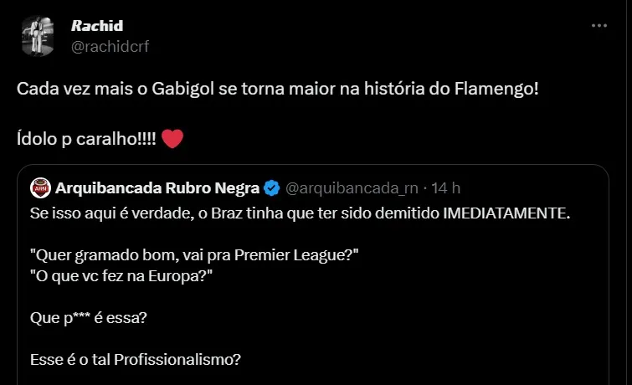
Task: Open the Arquibancada Rubro Negra account name
Action: point(157,187)
